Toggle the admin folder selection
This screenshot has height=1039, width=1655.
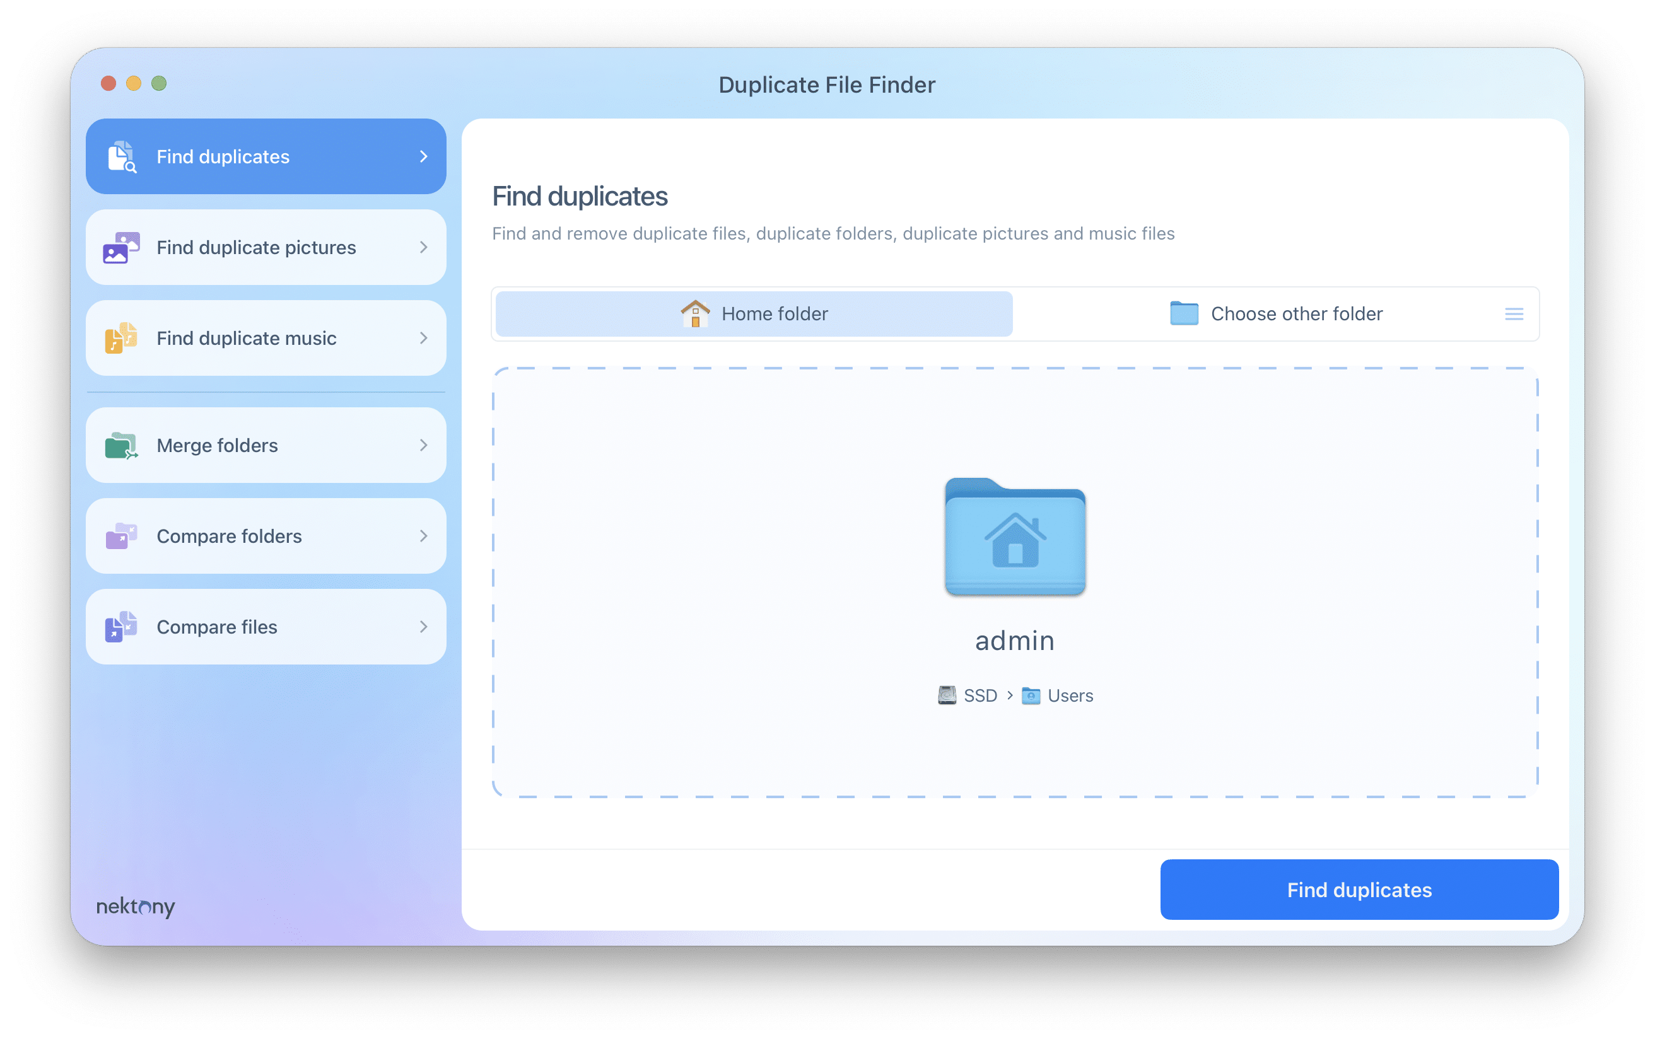click(1014, 537)
